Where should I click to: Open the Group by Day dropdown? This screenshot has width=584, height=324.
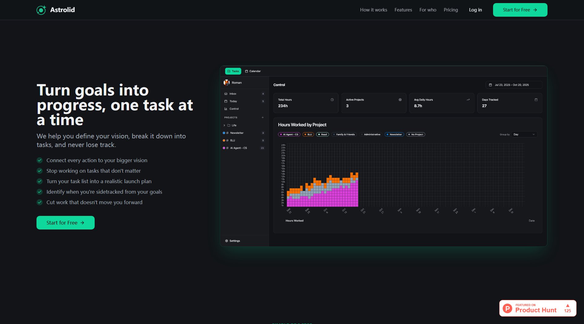[x=524, y=134]
